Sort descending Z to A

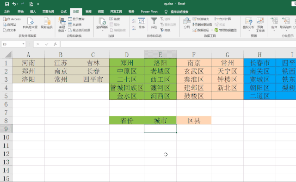(134, 28)
